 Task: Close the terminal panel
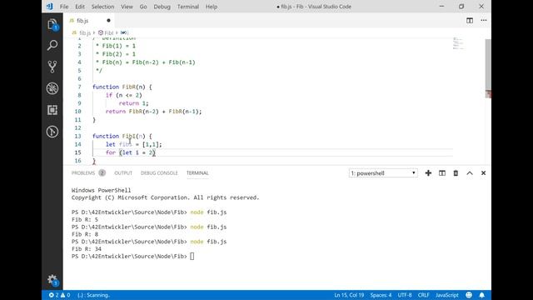tap(483, 173)
